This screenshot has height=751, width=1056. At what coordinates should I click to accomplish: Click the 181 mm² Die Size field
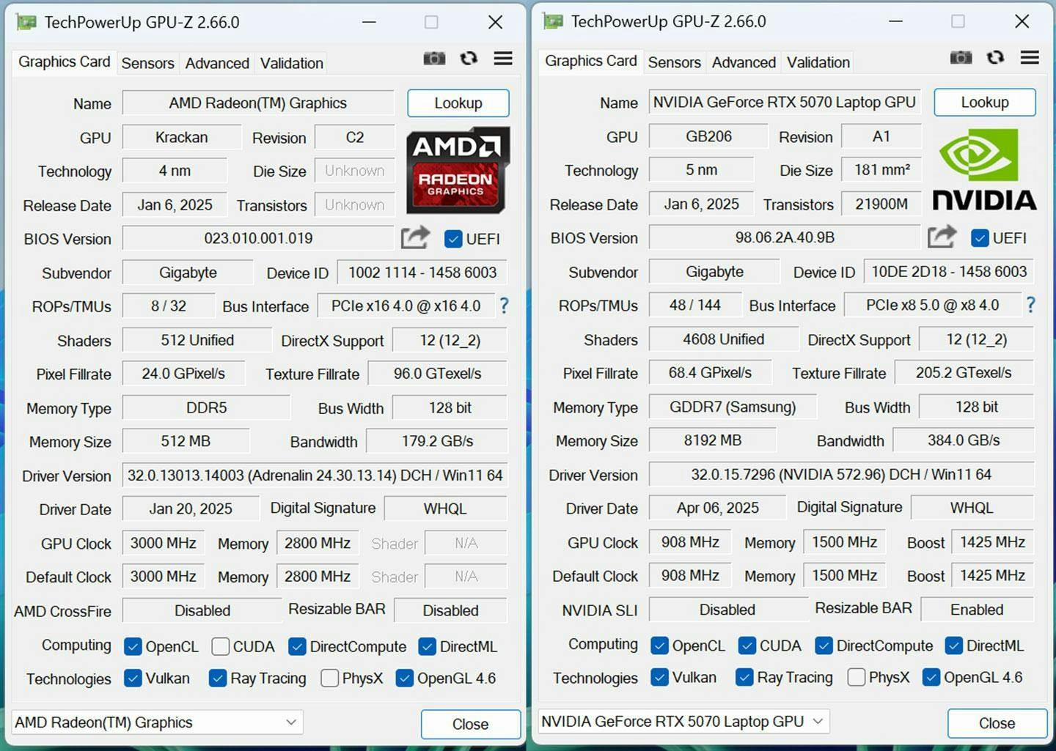pos(881,170)
